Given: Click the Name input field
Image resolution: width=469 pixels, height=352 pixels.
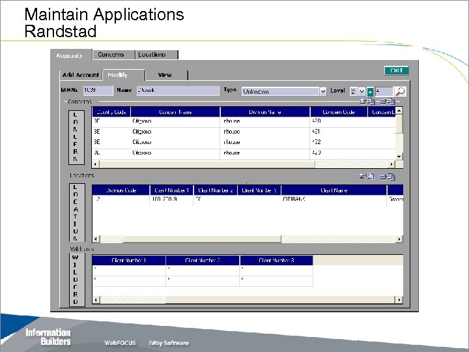Looking at the screenshot, I should (x=177, y=91).
